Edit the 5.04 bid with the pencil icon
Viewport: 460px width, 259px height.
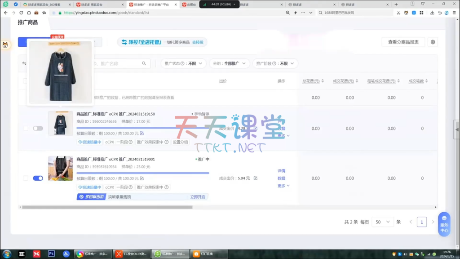coord(255,179)
